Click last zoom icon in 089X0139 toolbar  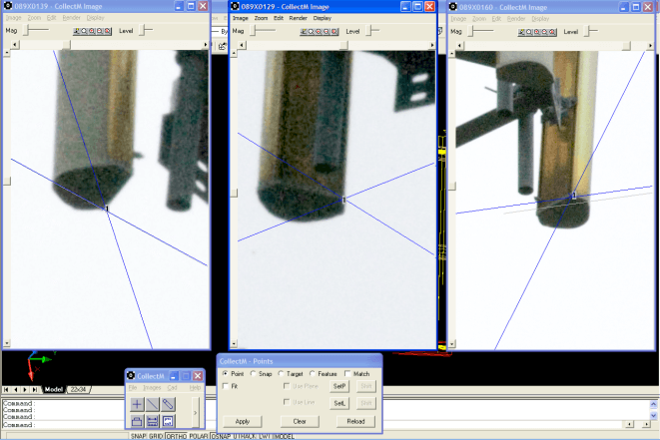coord(107,31)
